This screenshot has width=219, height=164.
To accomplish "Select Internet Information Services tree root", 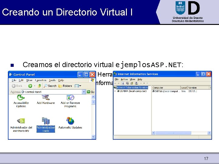I will (132, 87).
